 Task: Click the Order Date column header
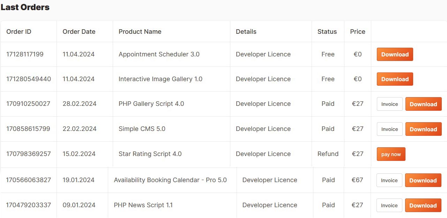pos(79,32)
